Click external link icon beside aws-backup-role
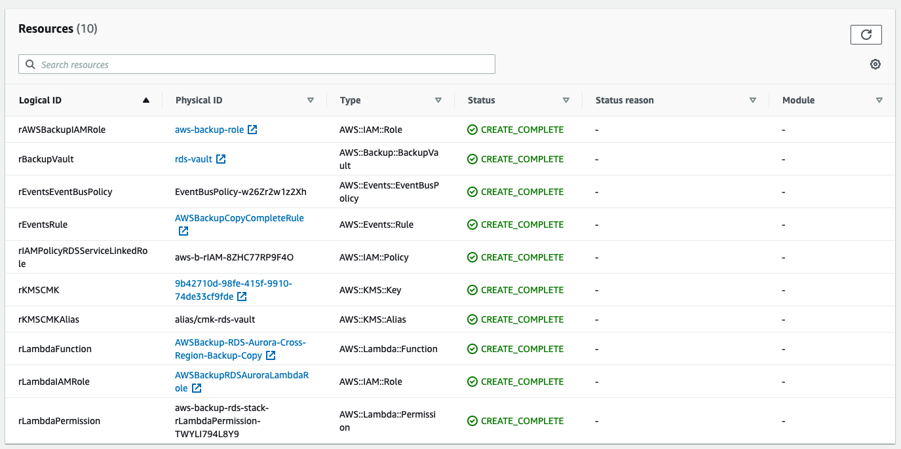The image size is (901, 449). point(252,130)
